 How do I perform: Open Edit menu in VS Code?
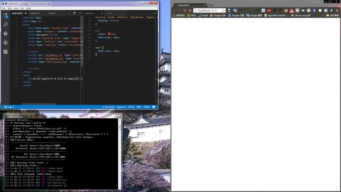click(x=10, y=9)
